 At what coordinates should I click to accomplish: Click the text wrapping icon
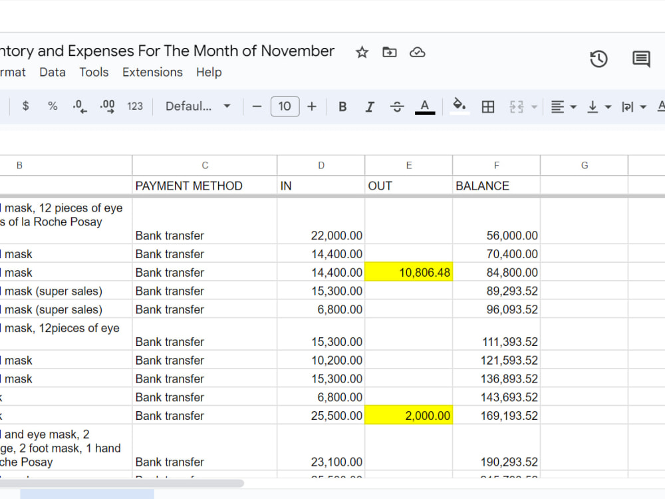click(627, 106)
